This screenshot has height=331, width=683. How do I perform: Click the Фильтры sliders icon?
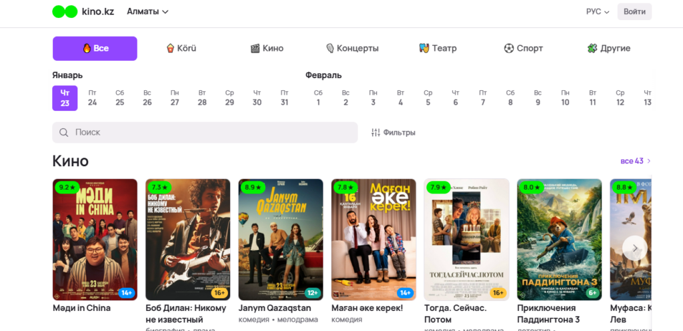[x=376, y=132]
